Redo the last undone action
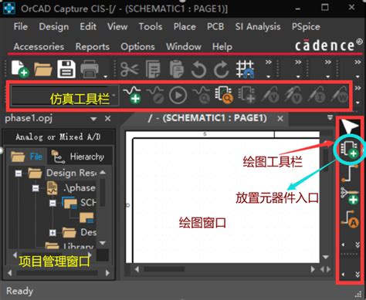Image resolution: width=366 pixels, height=300 pixels. [221, 69]
